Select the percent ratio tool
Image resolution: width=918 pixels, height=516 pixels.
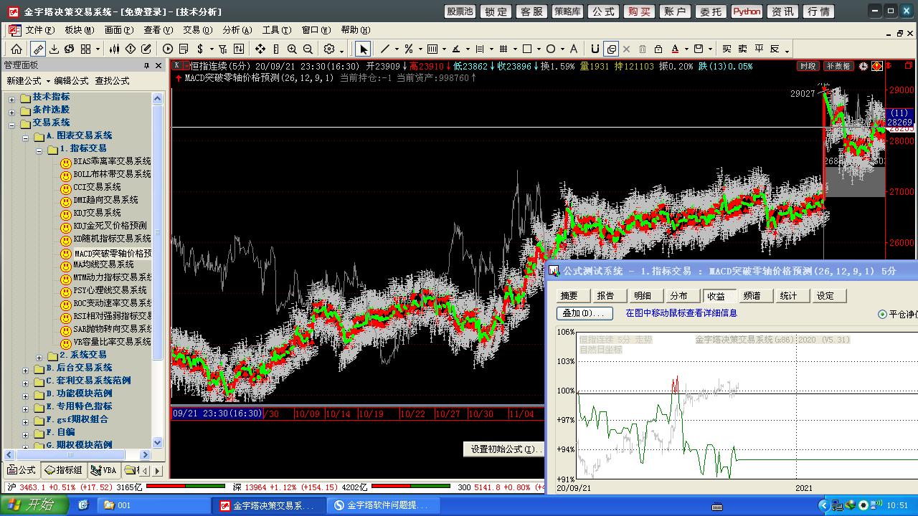[408, 49]
